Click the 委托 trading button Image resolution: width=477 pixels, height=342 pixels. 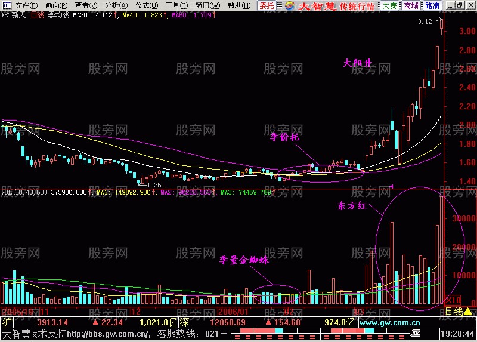point(267,5)
